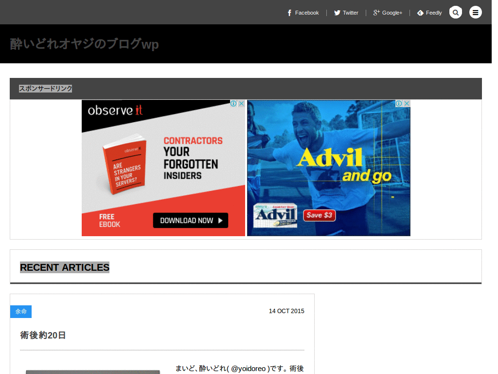Click the observe it logo in ad
The width and height of the screenshot is (498, 374).
coord(115,111)
